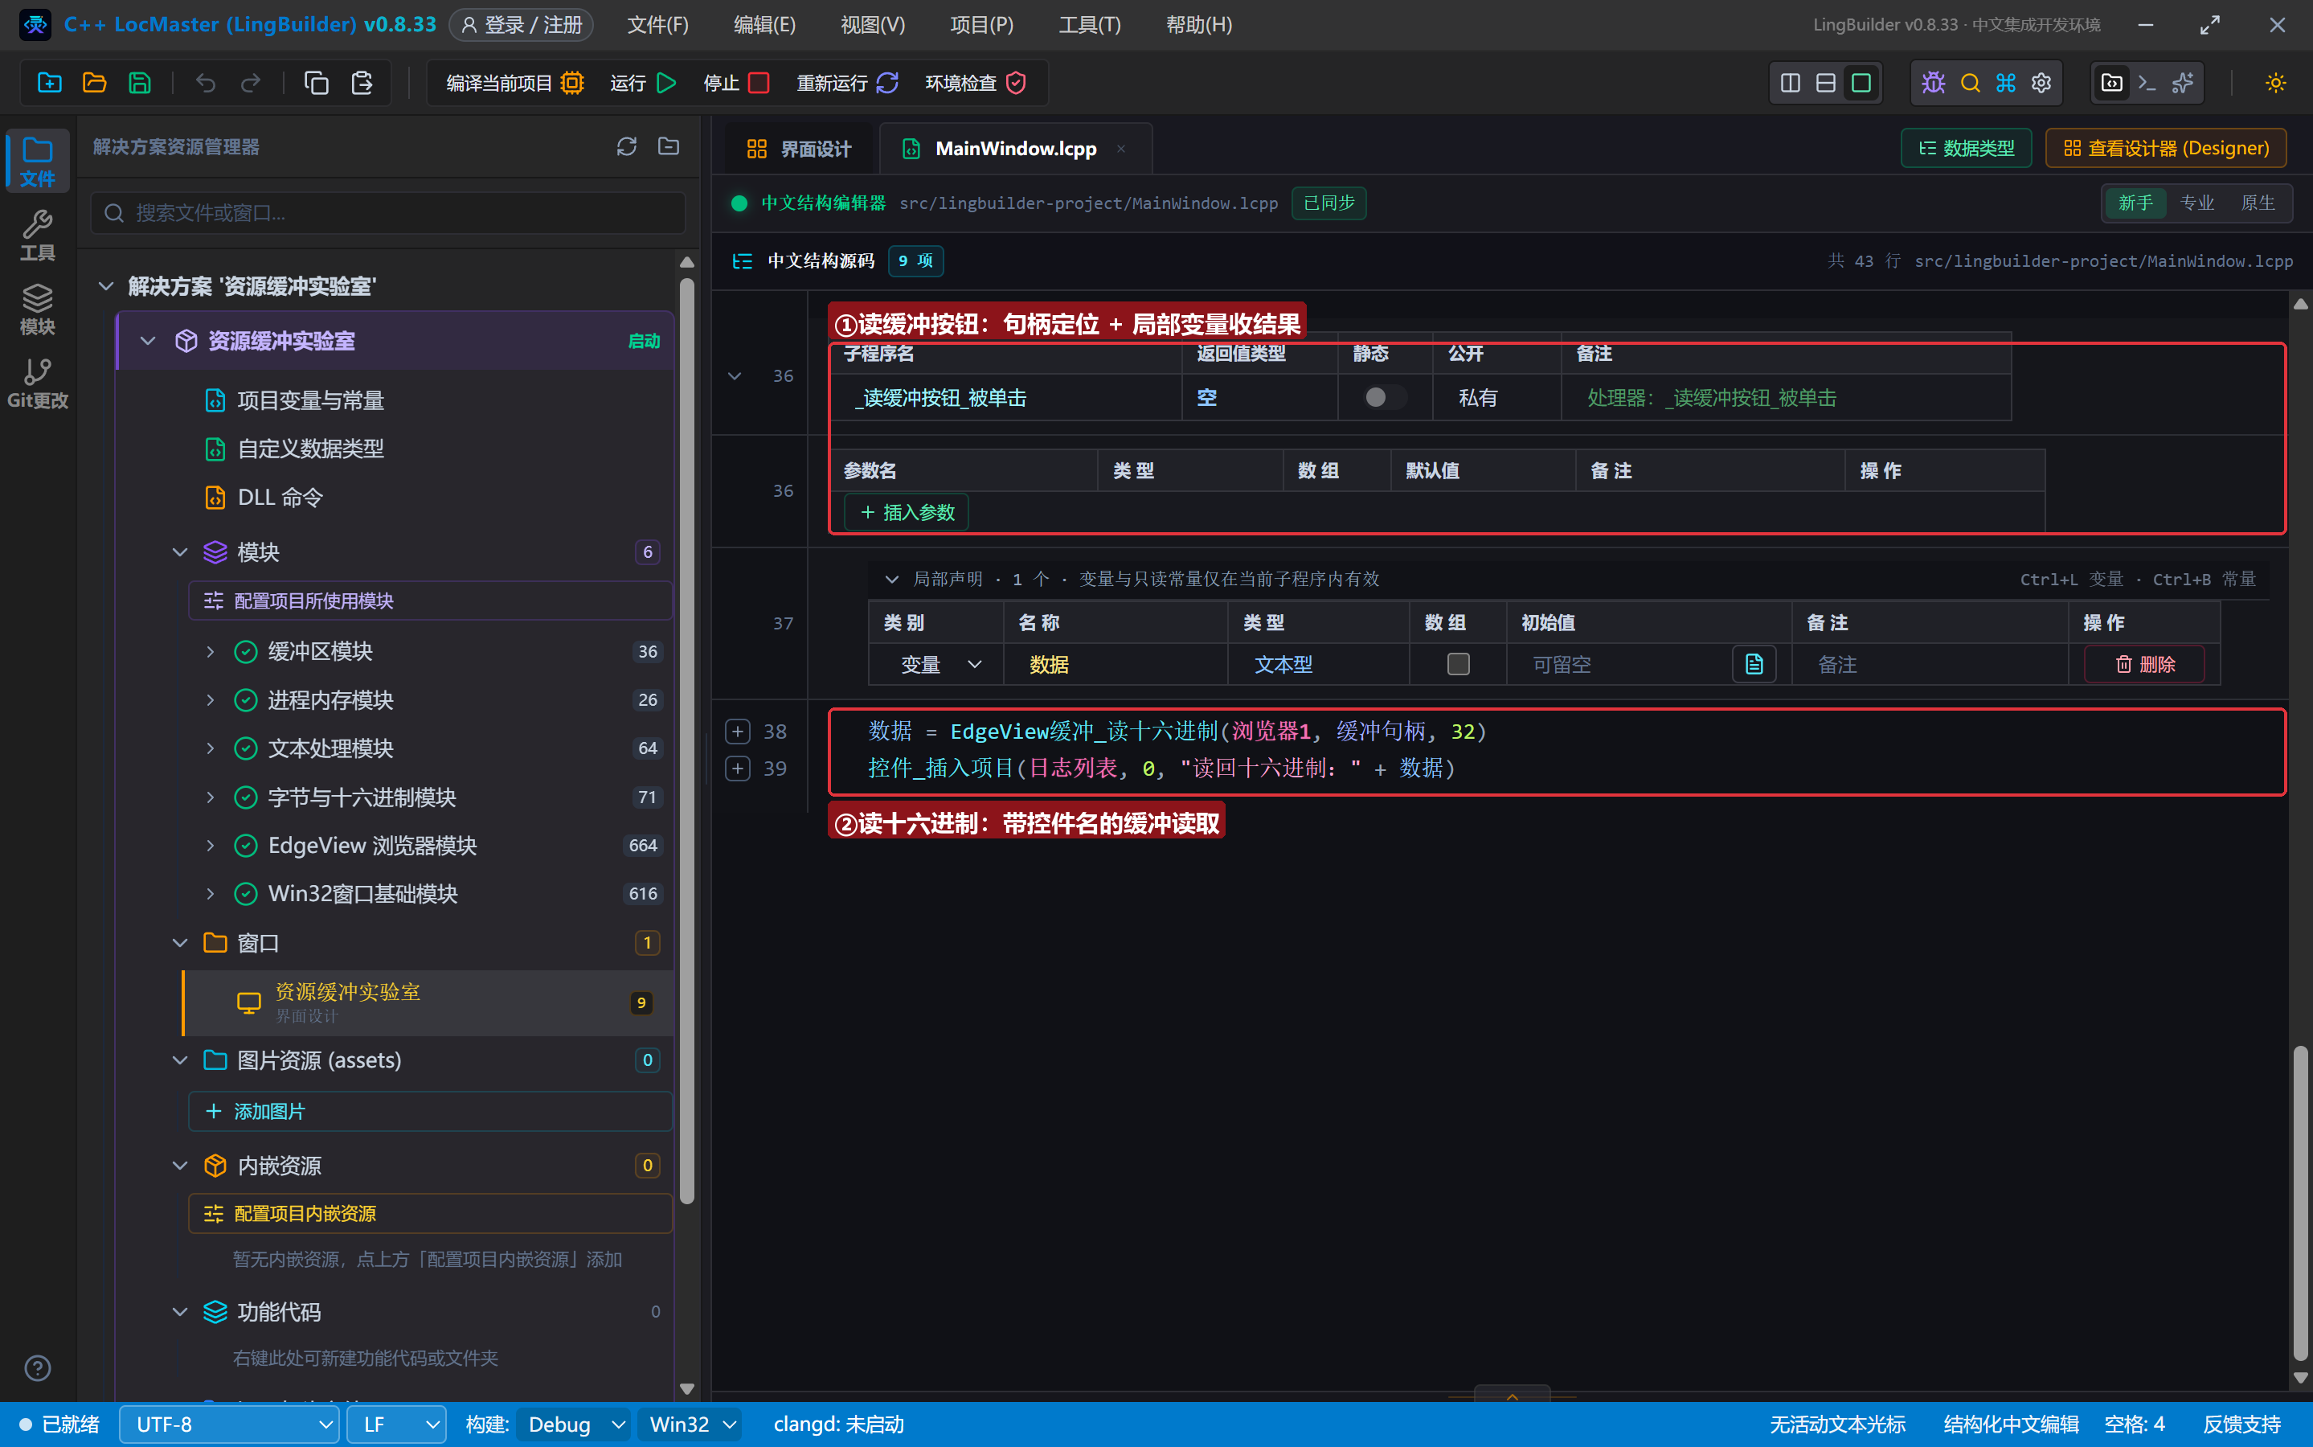Click the orange search icon in toolbar
The image size is (2313, 1447).
click(1970, 84)
